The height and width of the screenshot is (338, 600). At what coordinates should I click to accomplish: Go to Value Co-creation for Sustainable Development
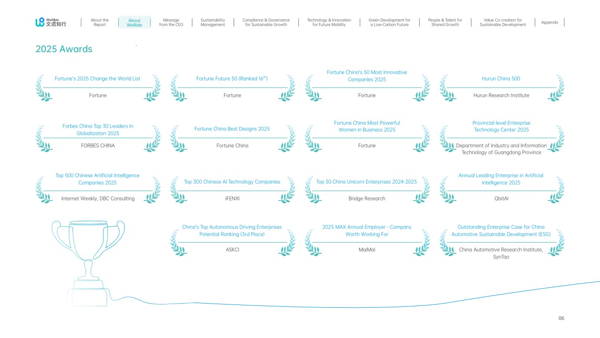[x=503, y=23]
